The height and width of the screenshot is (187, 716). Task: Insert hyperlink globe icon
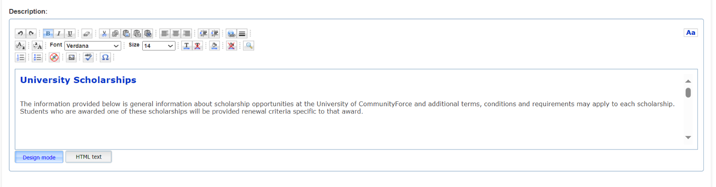pos(231,33)
